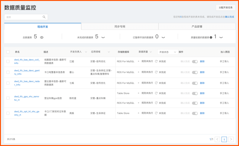Check the dwd_tfc_bas_devc_gantry_info row checkbox
The width and height of the screenshot is (239, 146).
(8, 72)
